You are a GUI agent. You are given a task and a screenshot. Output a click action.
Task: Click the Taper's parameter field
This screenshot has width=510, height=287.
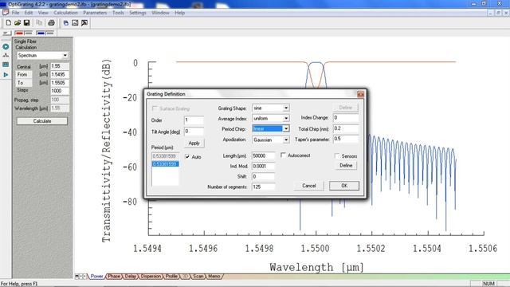346,139
